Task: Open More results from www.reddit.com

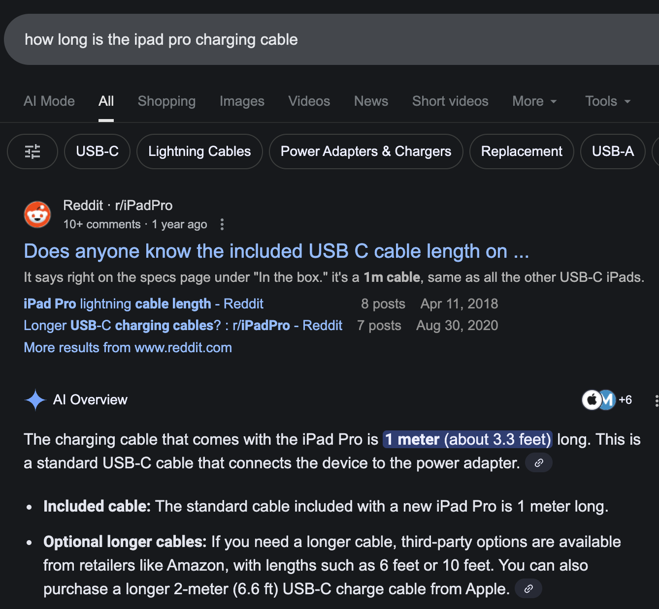Action: coord(128,348)
